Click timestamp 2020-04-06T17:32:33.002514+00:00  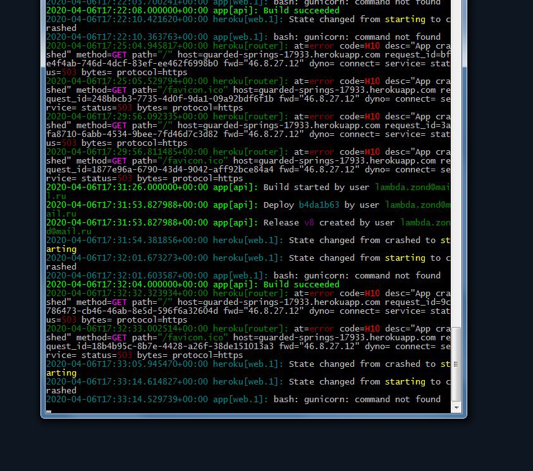127,328
